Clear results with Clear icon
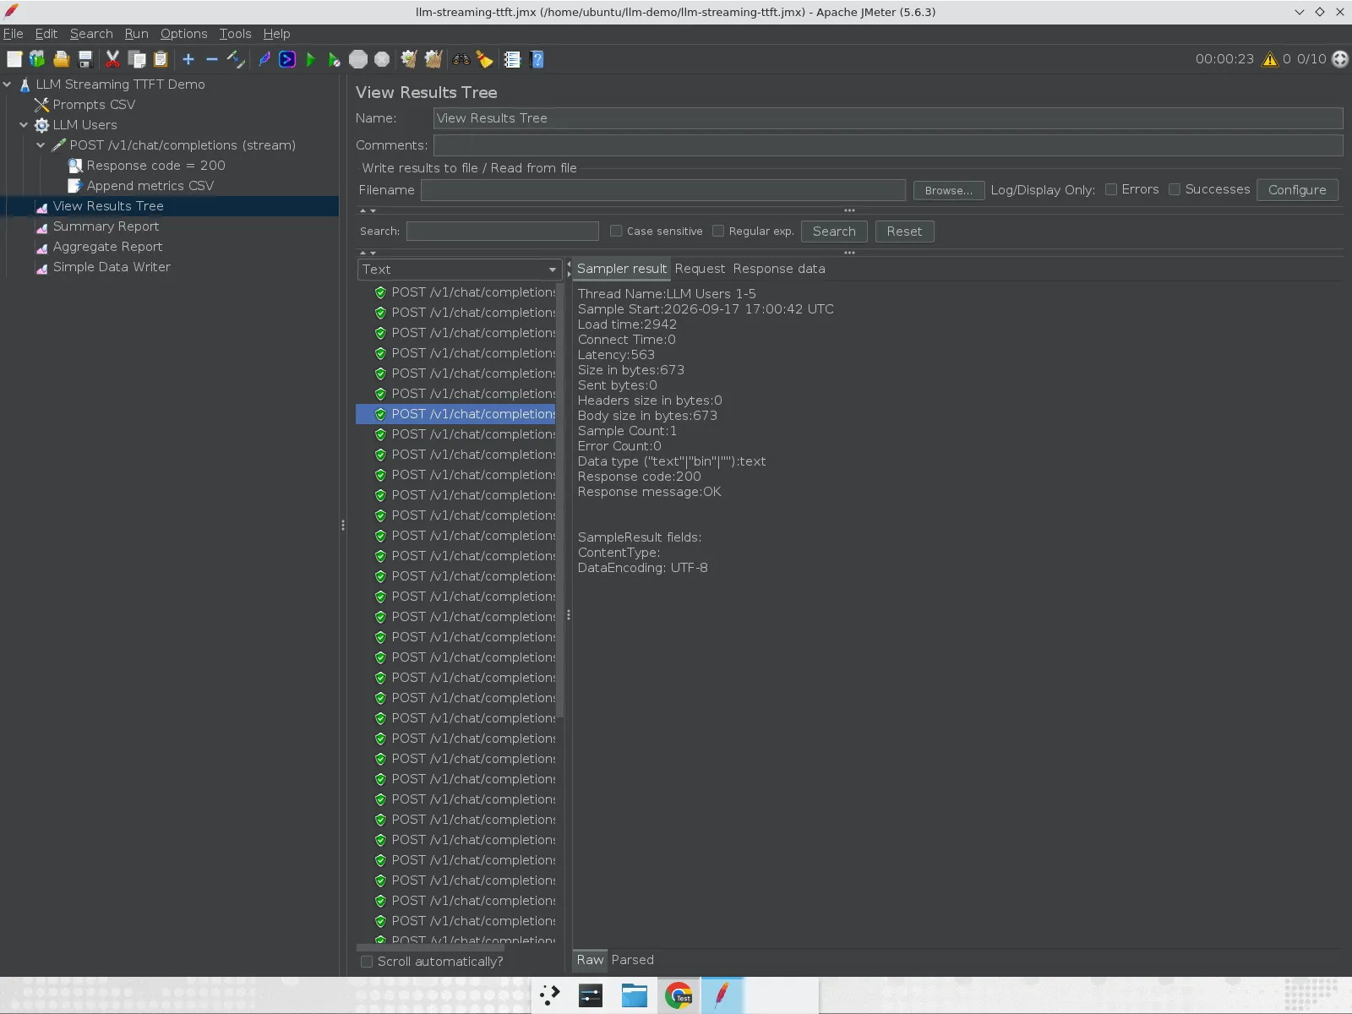The image size is (1352, 1014). 409,59
